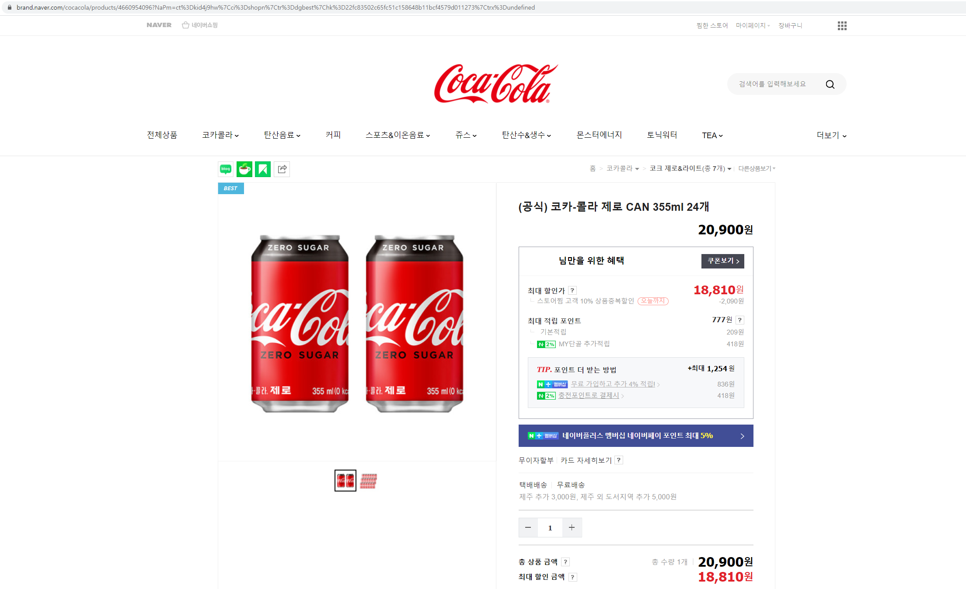This screenshot has width=966, height=589.
Task: Open the 마이페이지 dropdown
Action: (752, 25)
